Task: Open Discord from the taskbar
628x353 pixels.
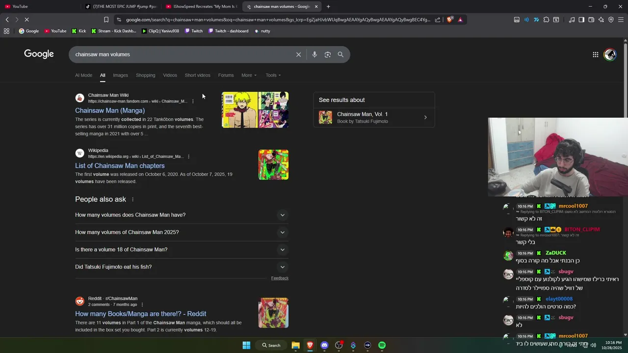Action: pos(324,345)
